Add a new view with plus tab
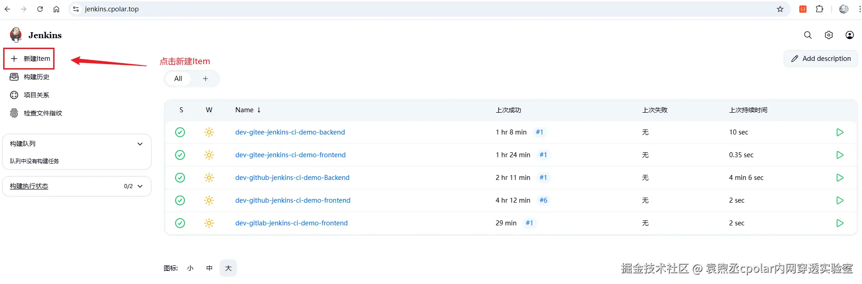The width and height of the screenshot is (862, 284). (205, 79)
